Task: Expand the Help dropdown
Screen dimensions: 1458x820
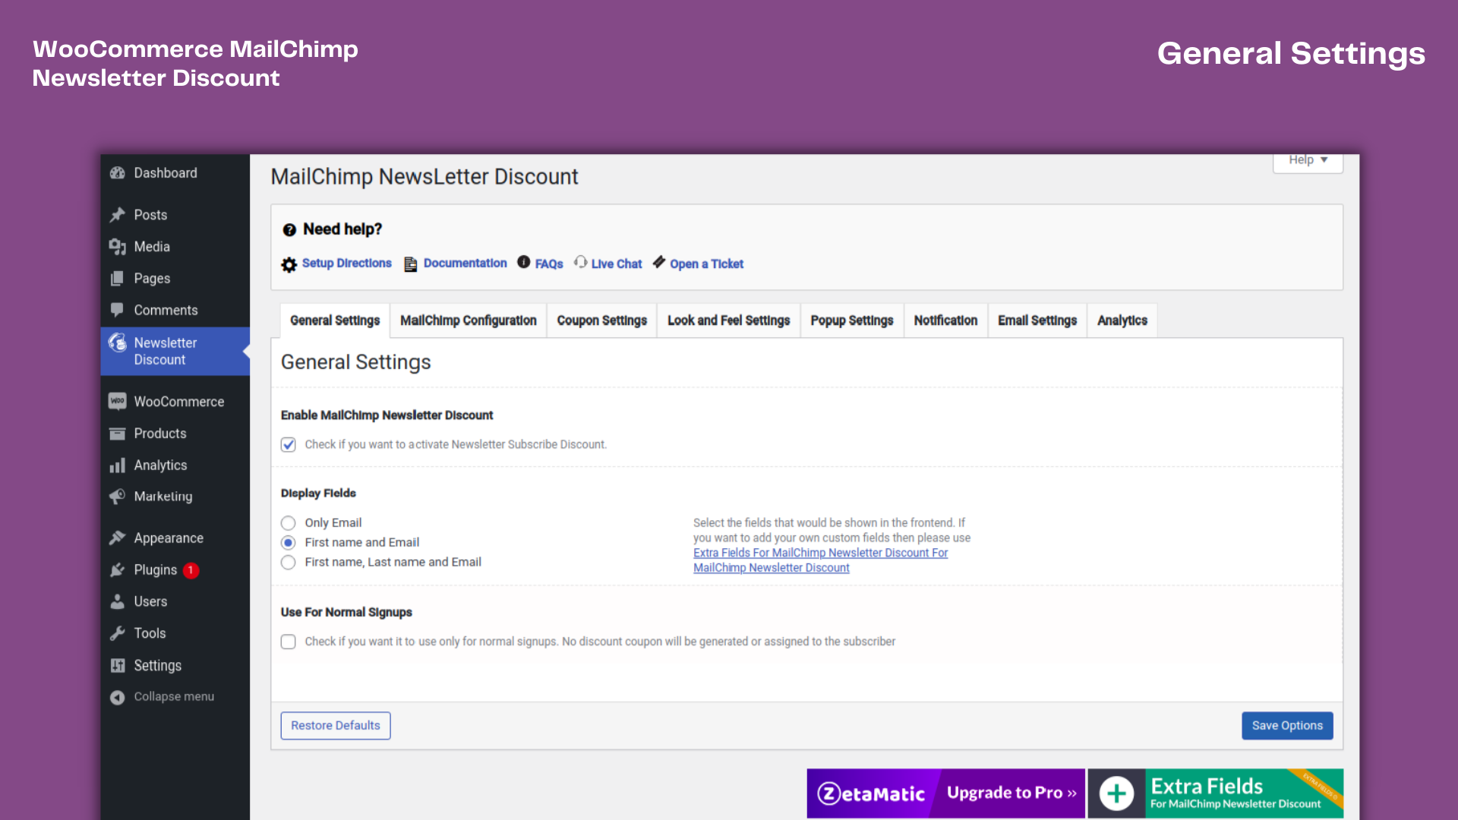Action: pos(1308,161)
